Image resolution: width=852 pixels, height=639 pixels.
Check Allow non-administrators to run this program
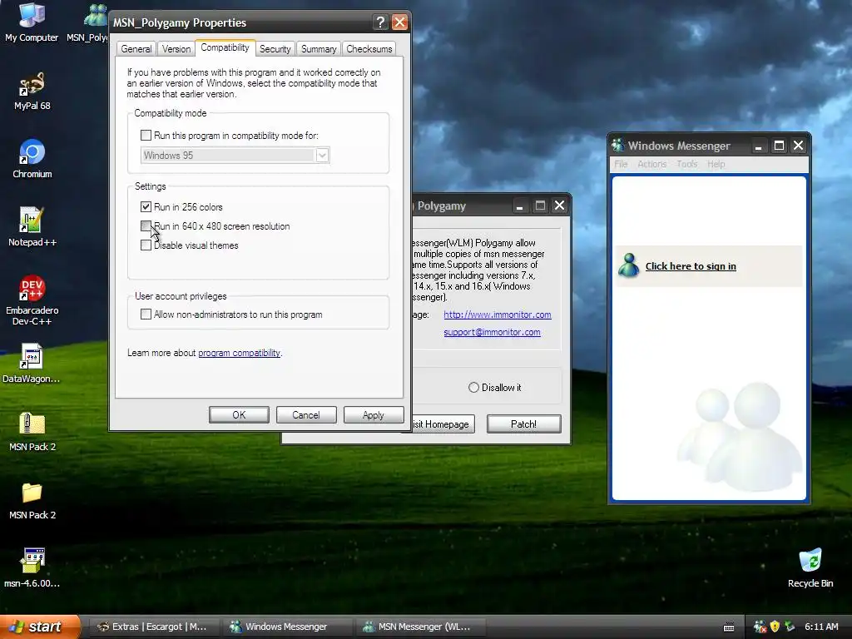146,314
